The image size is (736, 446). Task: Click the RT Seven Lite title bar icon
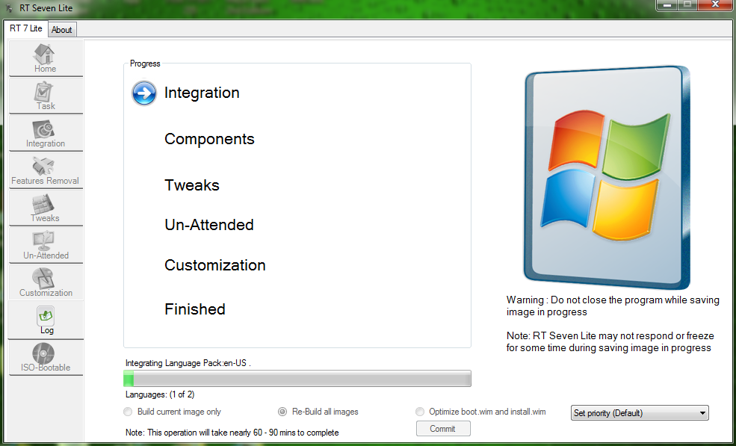pyautogui.click(x=9, y=8)
